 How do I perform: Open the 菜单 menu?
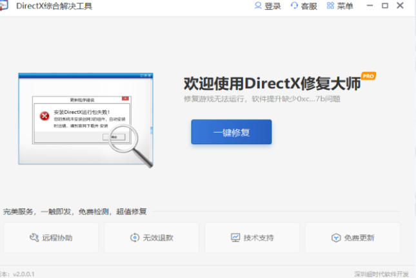point(345,6)
